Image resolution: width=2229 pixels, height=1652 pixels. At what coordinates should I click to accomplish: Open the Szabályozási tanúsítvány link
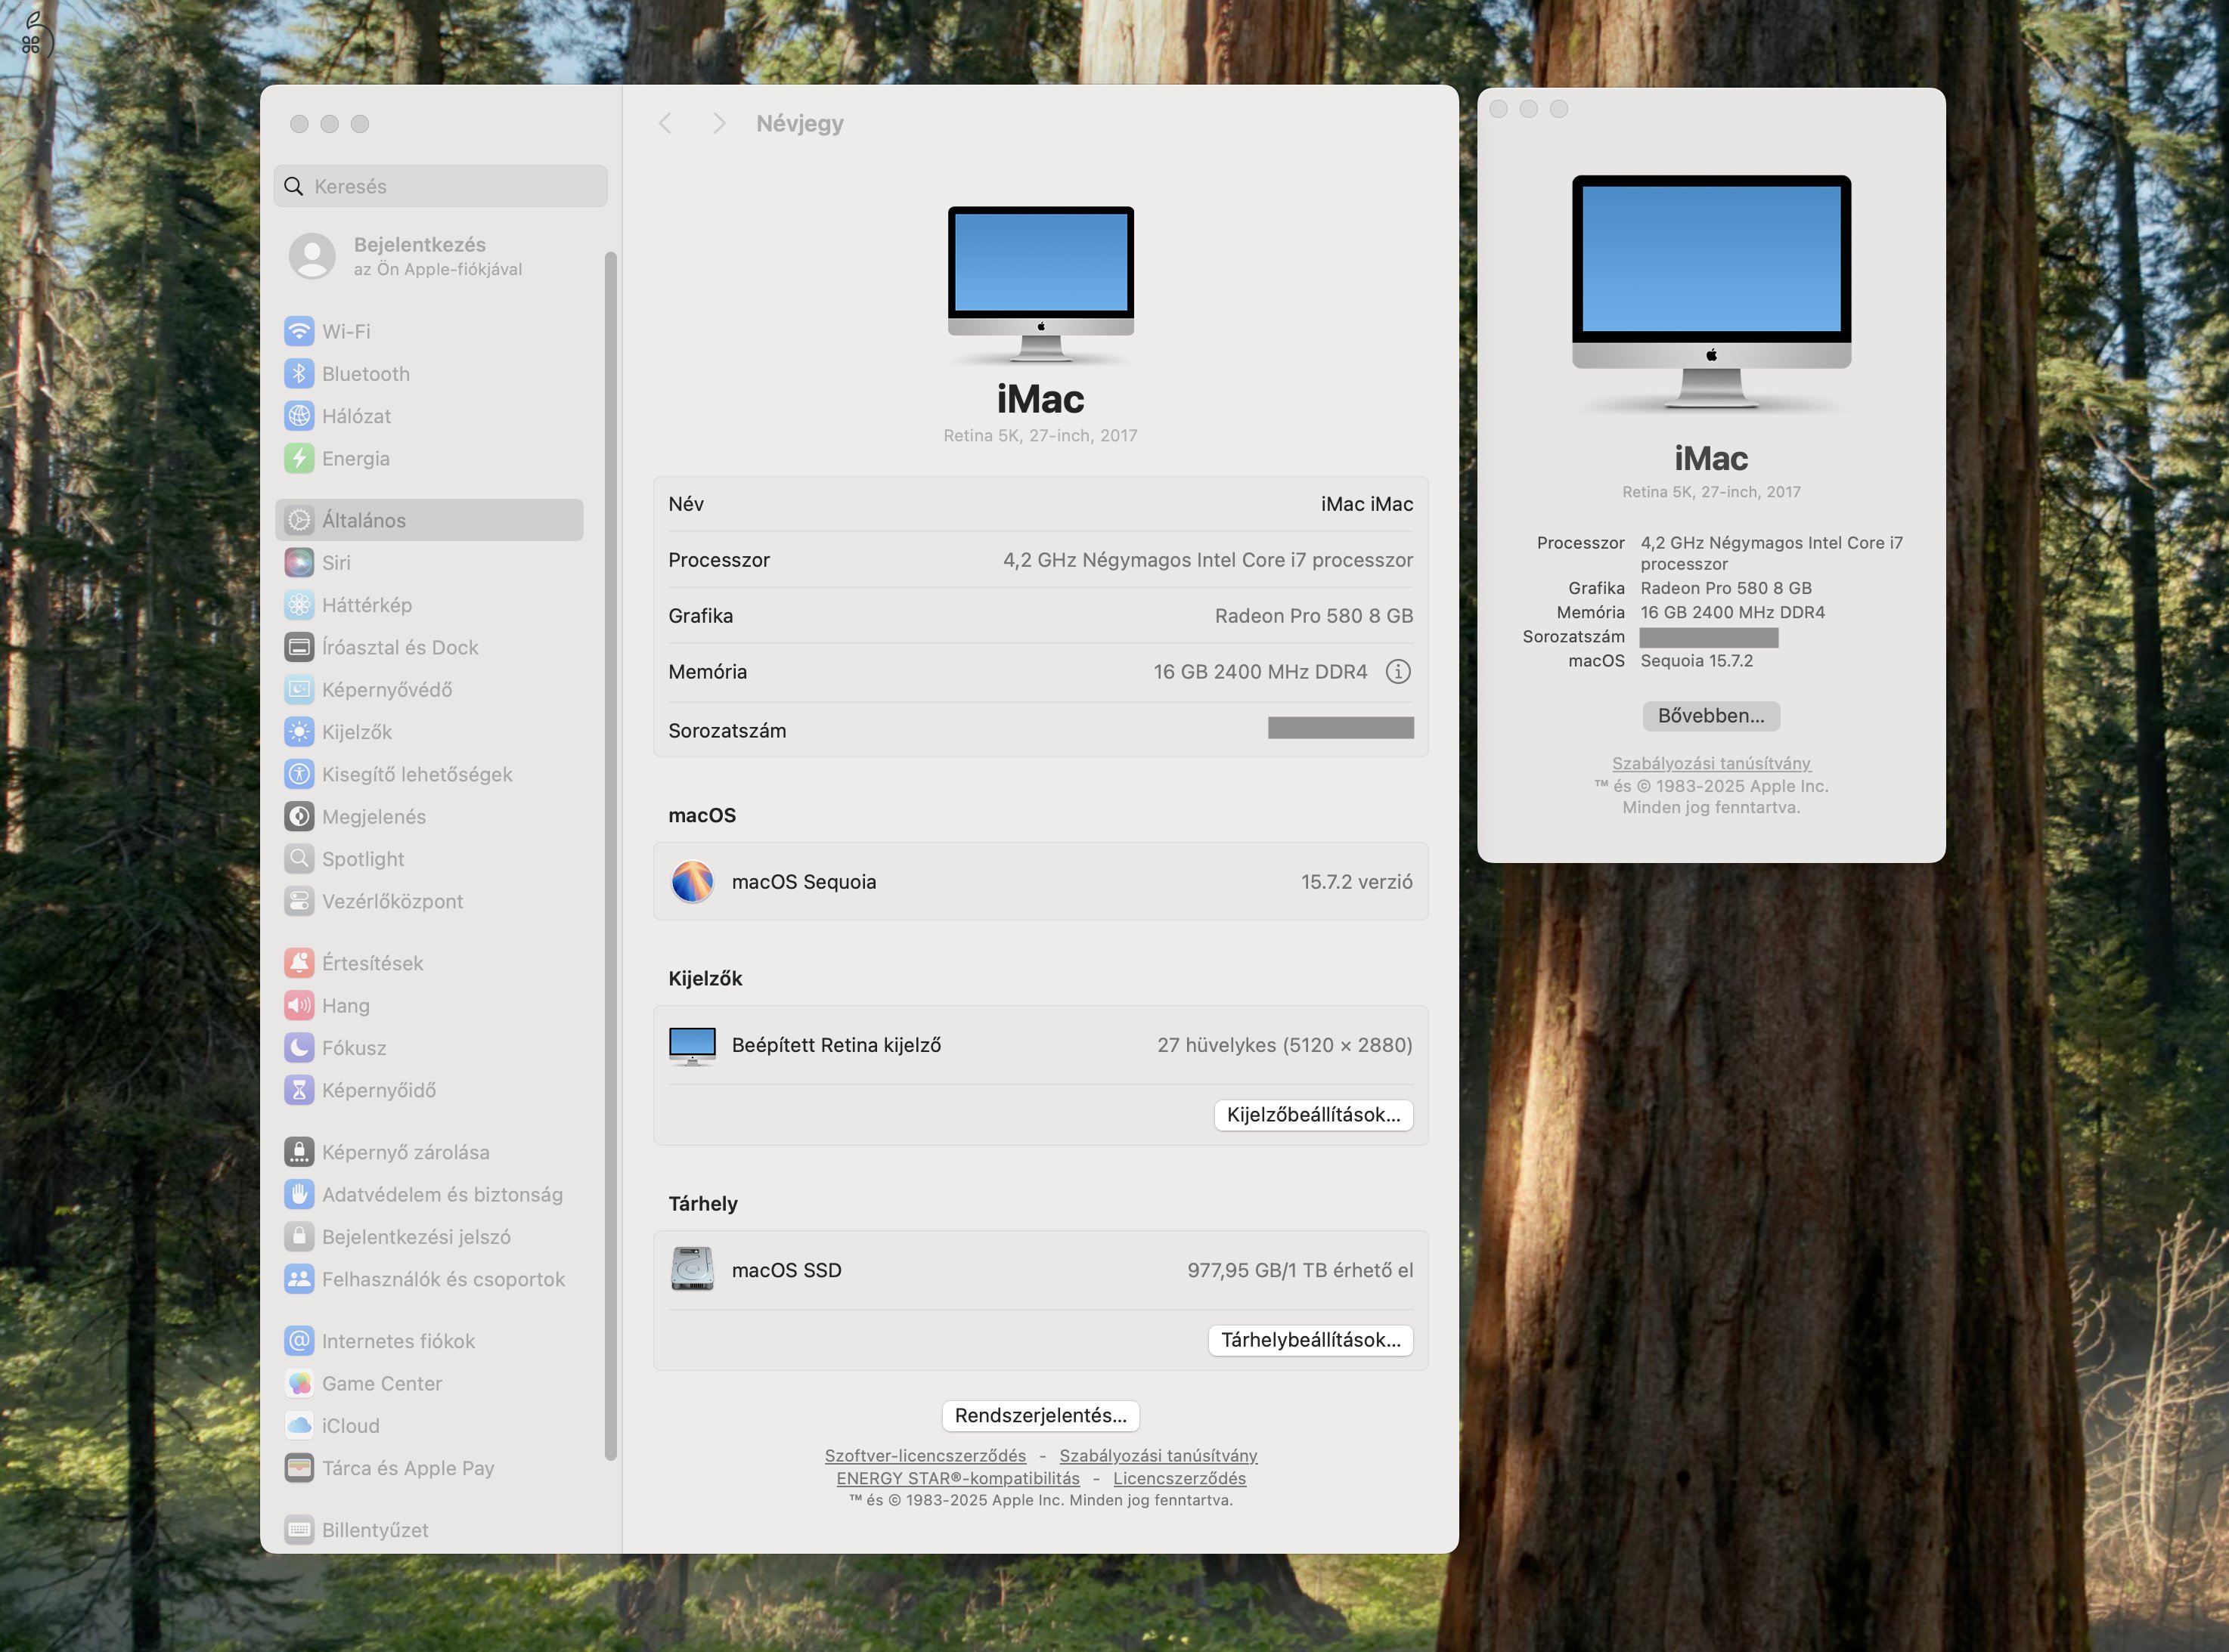1158,1455
